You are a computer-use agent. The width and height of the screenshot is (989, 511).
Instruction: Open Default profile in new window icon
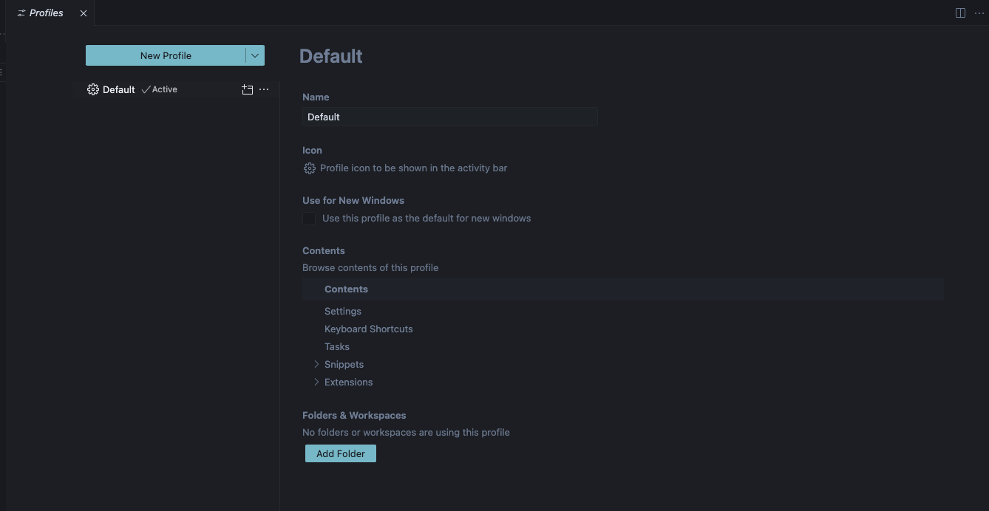[248, 89]
